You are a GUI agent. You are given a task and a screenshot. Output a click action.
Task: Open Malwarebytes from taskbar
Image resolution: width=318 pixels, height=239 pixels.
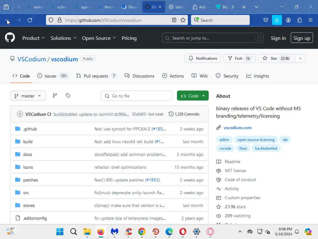(x=115, y=232)
